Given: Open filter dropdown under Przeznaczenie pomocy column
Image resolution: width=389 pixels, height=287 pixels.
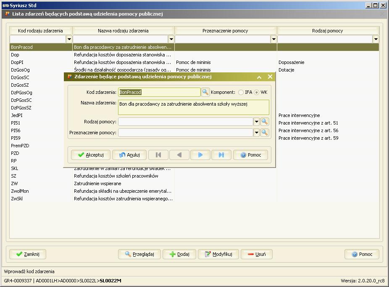Looking at the screenshot, I should pyautogui.click(x=273, y=39).
